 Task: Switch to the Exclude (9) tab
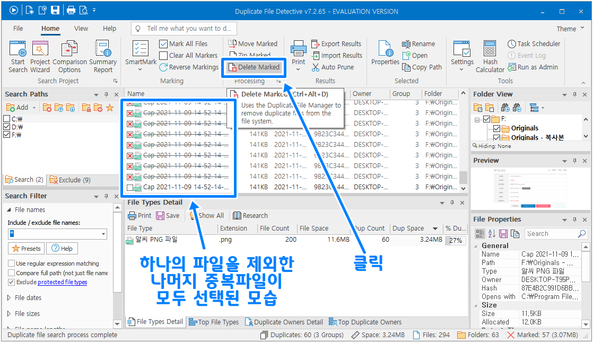(x=71, y=180)
